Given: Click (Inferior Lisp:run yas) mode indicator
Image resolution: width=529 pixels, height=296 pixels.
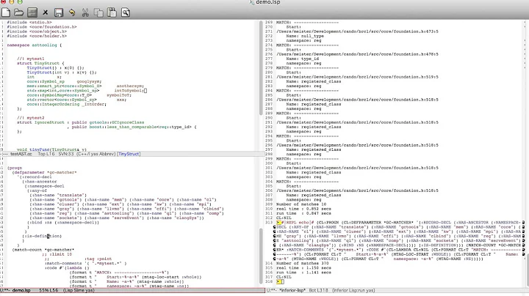Looking at the screenshot, I should pos(353,290).
